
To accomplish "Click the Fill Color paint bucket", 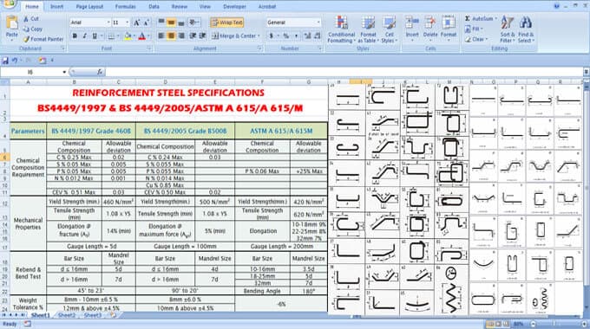I will (x=128, y=36).
